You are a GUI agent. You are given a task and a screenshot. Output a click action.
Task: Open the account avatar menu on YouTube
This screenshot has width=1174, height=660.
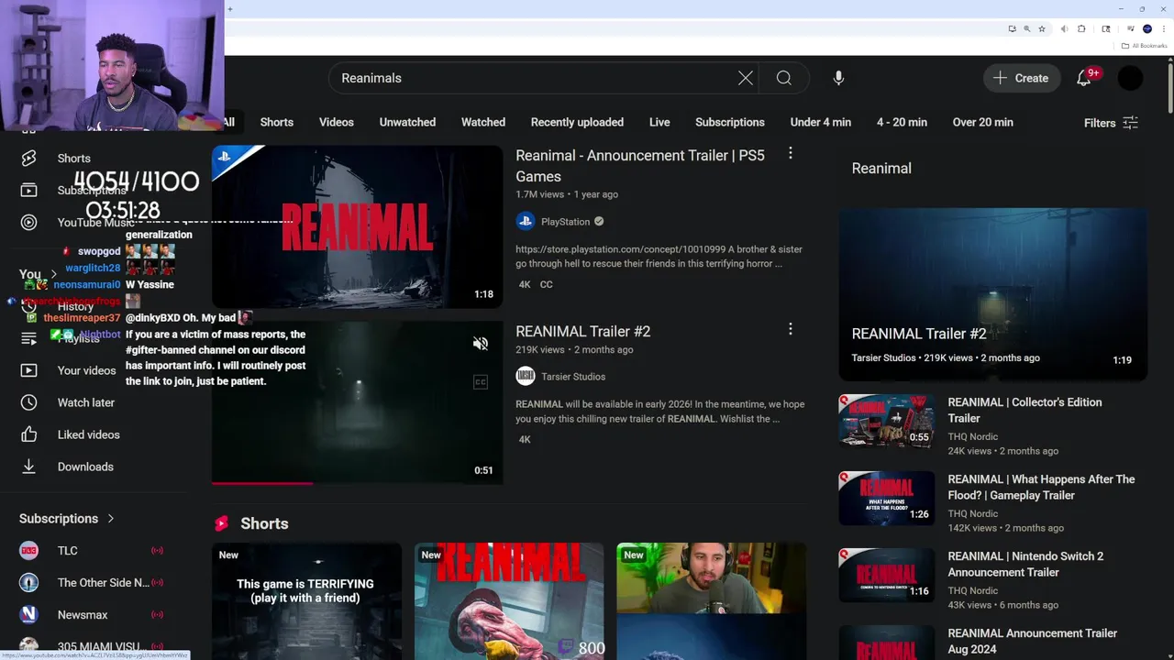click(x=1130, y=78)
